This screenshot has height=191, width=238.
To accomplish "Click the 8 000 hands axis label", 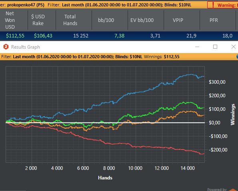I will click(x=109, y=168).
